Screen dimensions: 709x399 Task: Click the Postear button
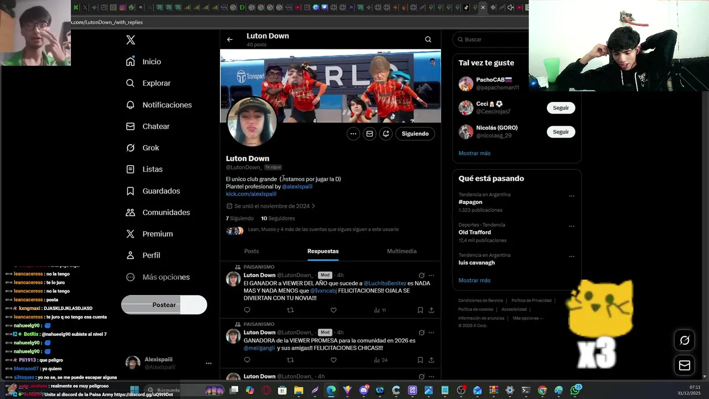pos(164,305)
